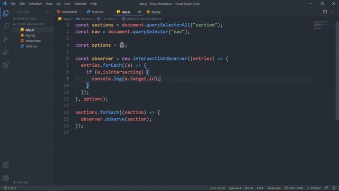
Task: Click line number 14 in gutter
Action: [x=66, y=112]
